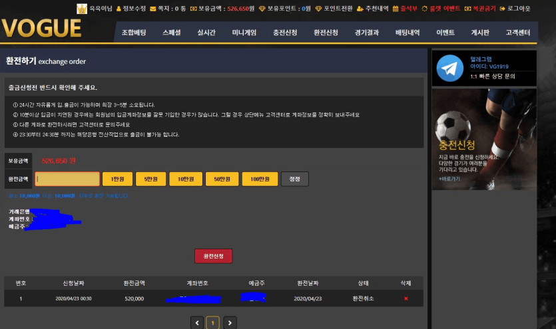Click 환전취소 status cell
This screenshot has width=556, height=329.
pos(363,298)
